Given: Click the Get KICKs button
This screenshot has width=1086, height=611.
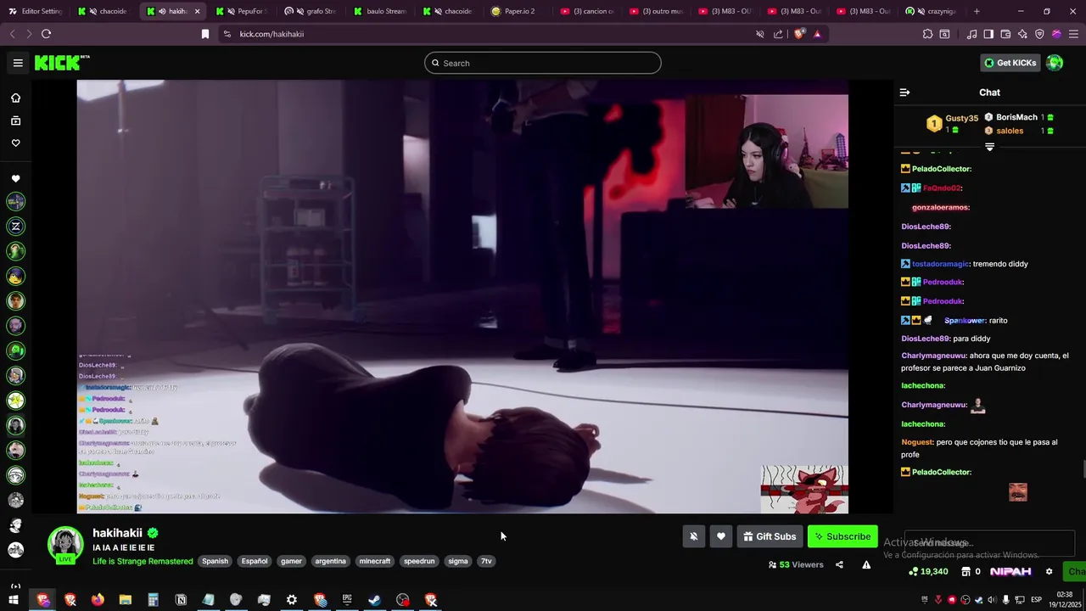Looking at the screenshot, I should click(x=1010, y=63).
